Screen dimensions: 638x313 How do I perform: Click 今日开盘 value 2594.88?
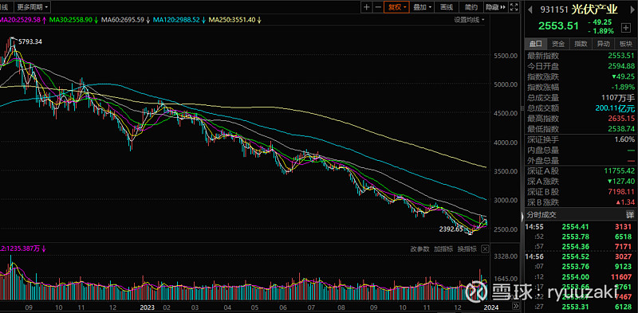[x=621, y=66]
